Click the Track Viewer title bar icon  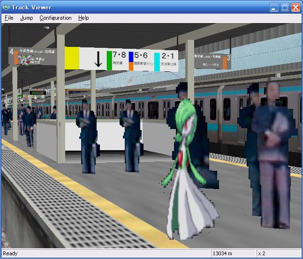click(6, 7)
